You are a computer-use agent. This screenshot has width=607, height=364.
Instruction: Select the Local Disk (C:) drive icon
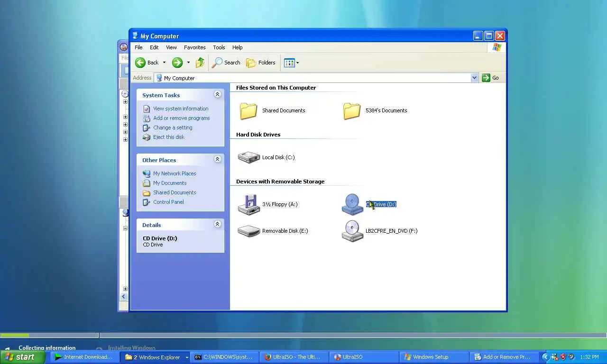click(x=248, y=157)
